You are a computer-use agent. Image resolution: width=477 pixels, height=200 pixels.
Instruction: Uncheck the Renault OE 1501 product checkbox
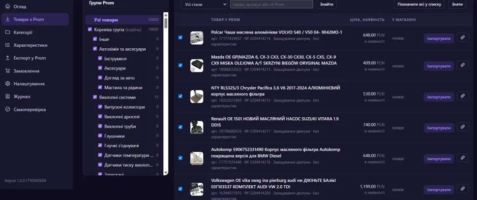click(180, 127)
